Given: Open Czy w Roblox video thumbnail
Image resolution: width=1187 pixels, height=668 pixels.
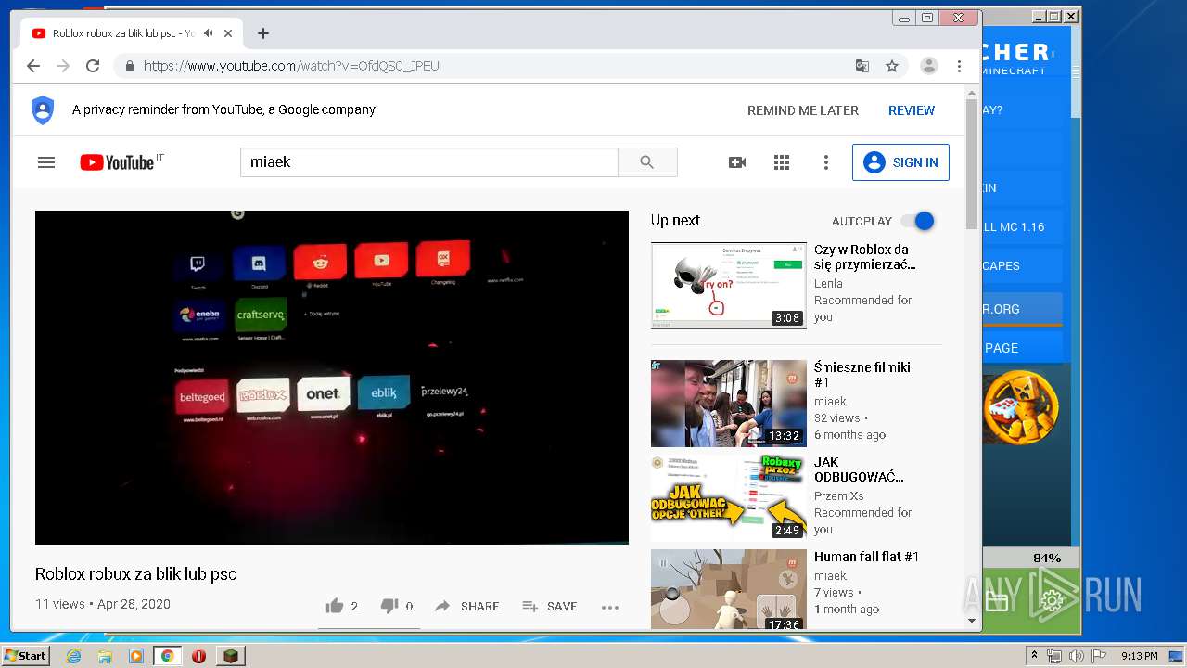Looking at the screenshot, I should (729, 286).
